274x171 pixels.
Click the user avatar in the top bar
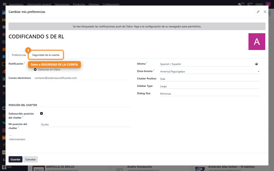[x=268, y=4]
